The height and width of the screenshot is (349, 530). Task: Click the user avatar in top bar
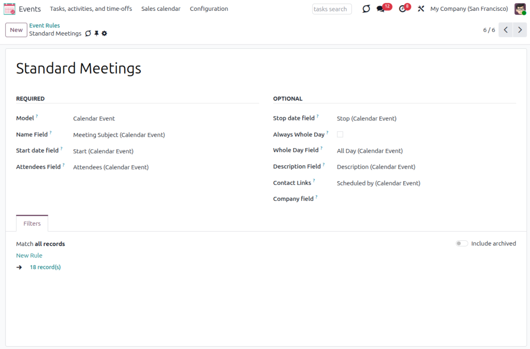(x=520, y=9)
